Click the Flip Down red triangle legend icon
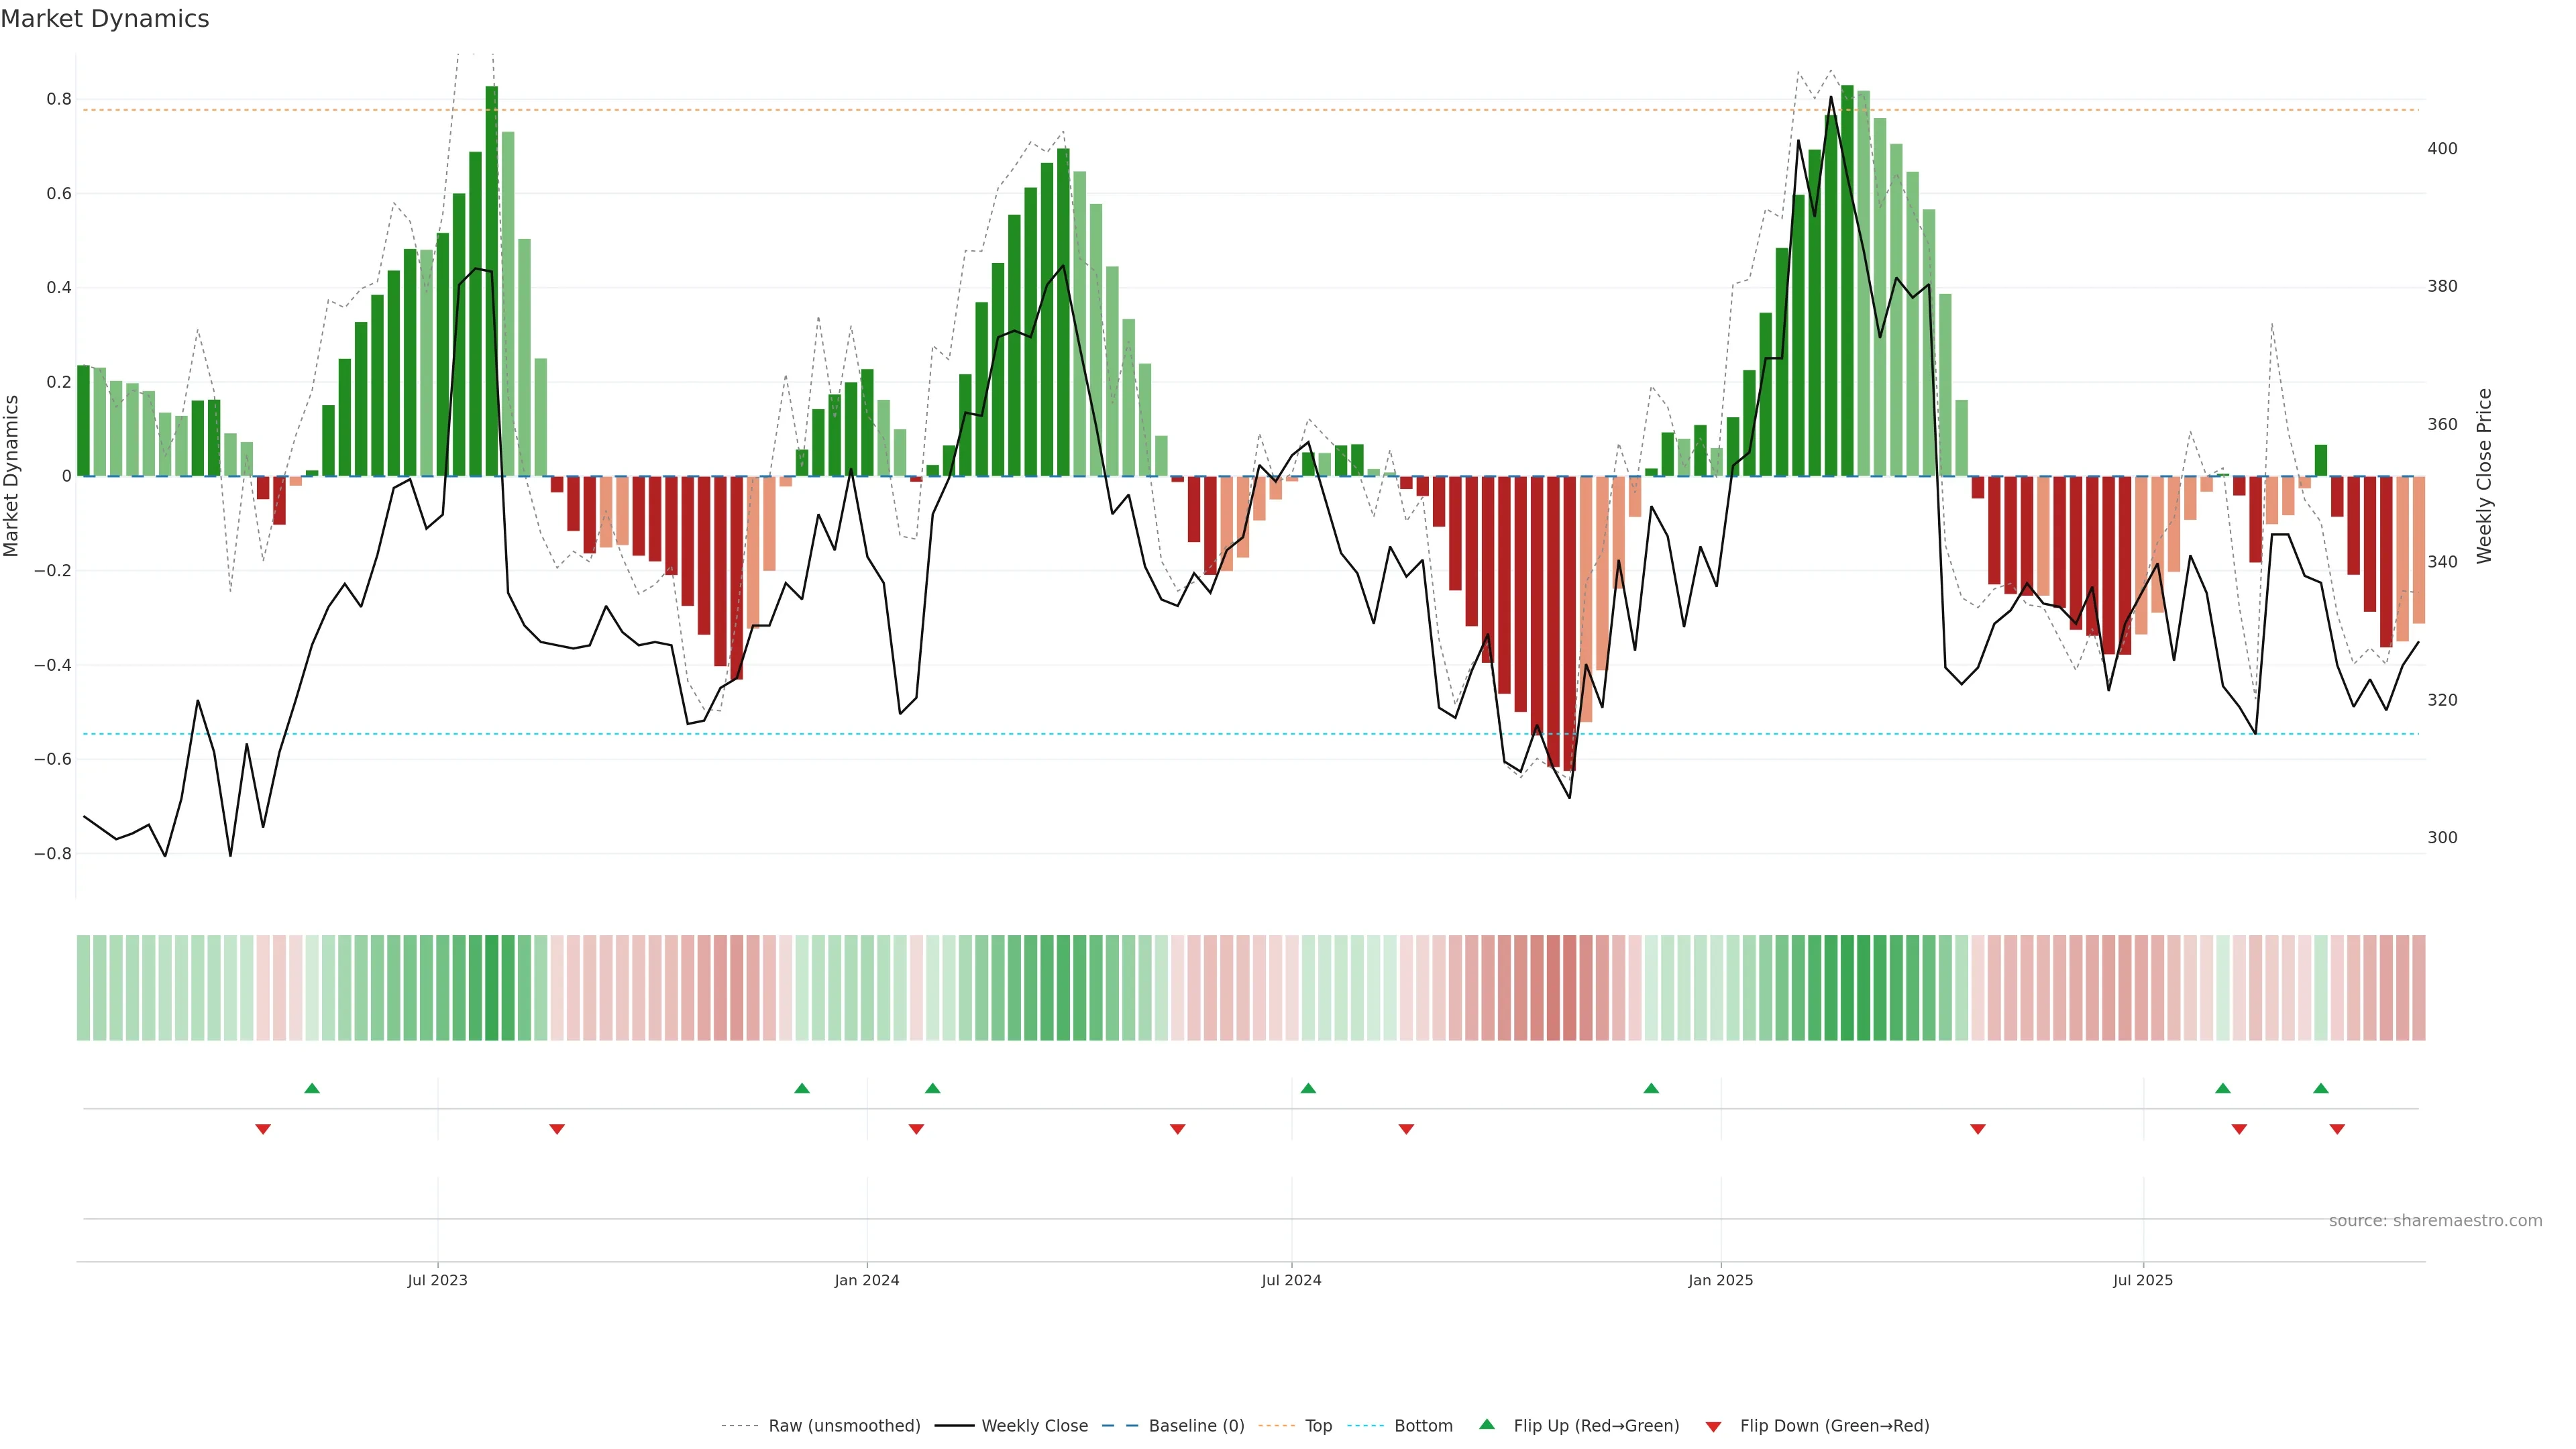The height and width of the screenshot is (1449, 2576). [x=1713, y=1426]
